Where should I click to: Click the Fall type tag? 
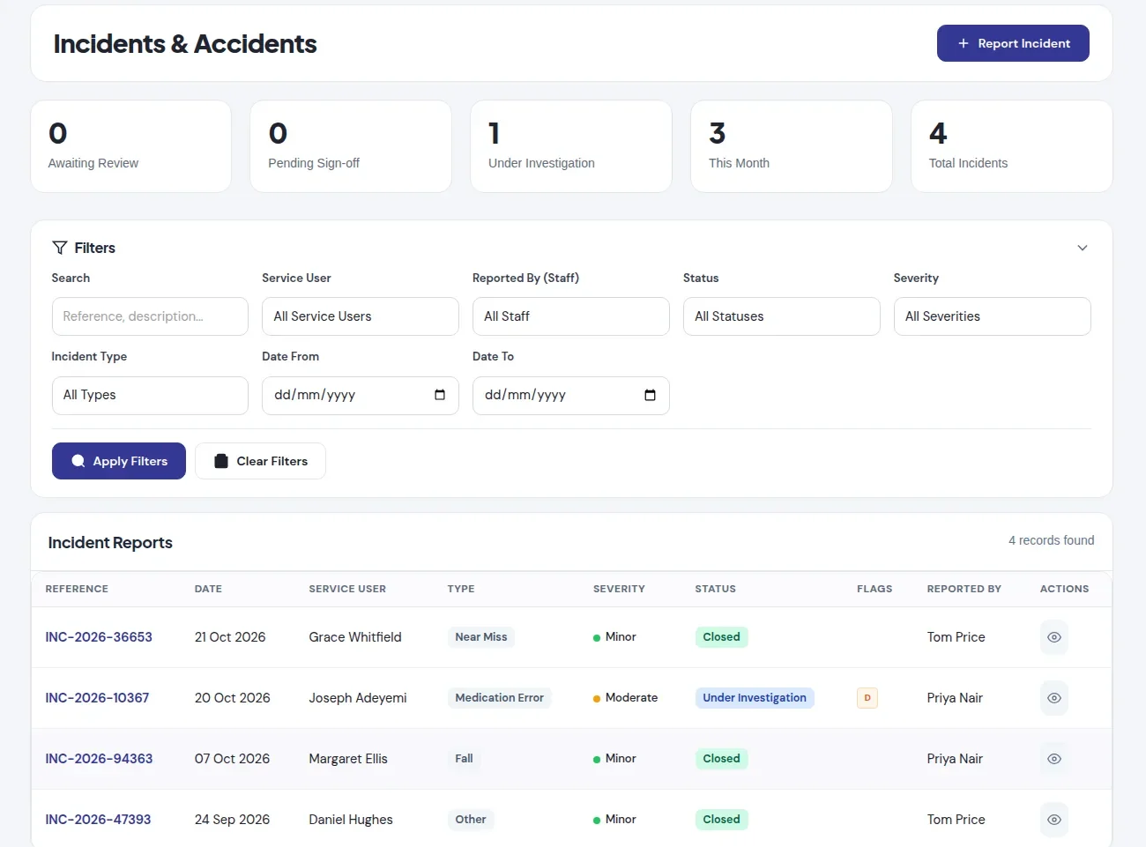(464, 759)
